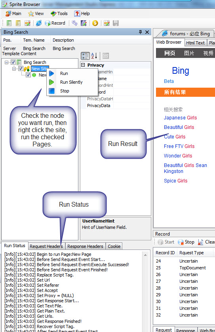Collapse the New Site tree node
This screenshot has width=215, height=332.
pyautogui.click(x=14, y=69)
